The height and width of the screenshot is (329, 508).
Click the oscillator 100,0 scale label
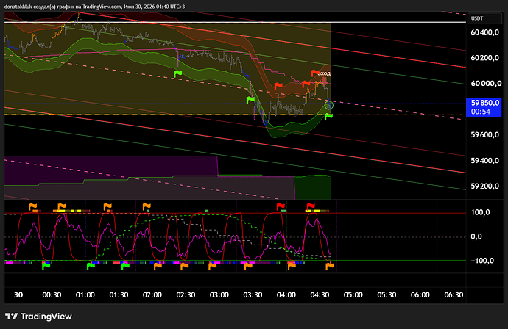pos(480,212)
